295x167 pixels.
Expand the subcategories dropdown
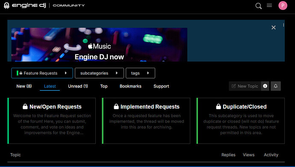[x=99, y=73]
